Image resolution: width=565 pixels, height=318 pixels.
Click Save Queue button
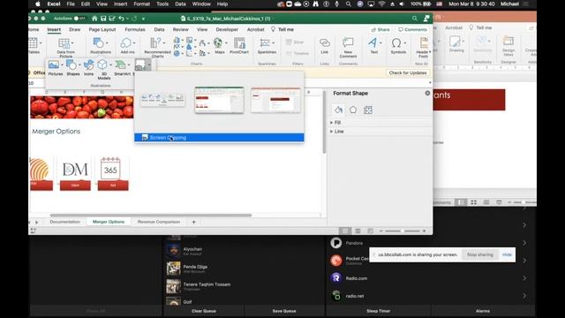pos(284,311)
